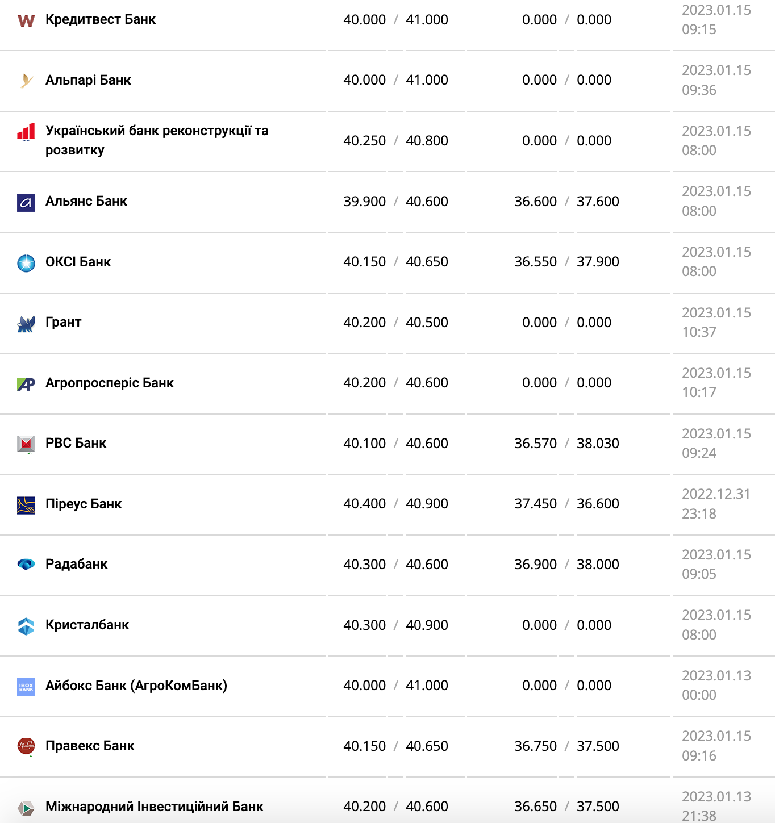This screenshot has width=775, height=823.
Task: Open Айбокс Банк (АгроКомБанк) link
Action: (x=136, y=686)
